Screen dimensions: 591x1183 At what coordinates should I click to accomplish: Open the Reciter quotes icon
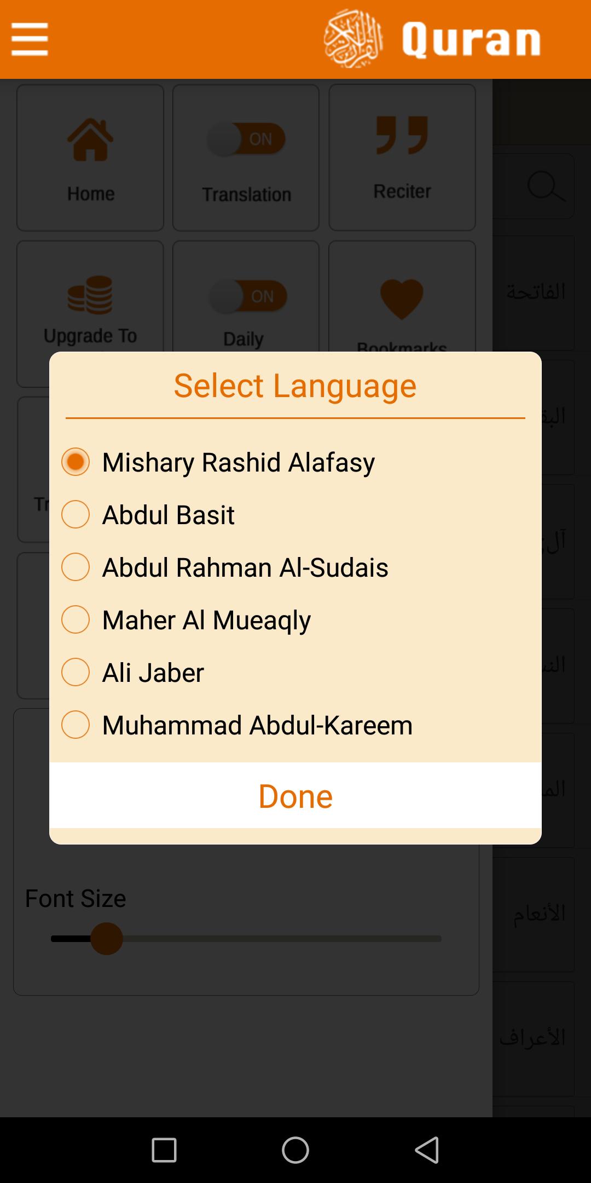pos(402,135)
